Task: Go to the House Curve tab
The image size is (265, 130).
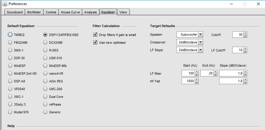Action: (x=70, y=12)
